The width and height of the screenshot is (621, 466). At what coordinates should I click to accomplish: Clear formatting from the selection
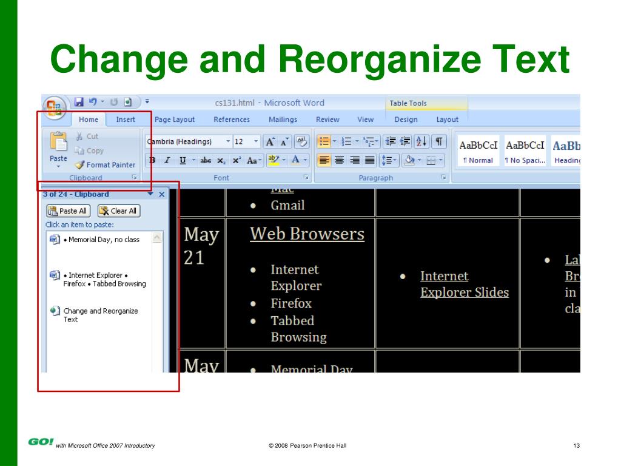coord(301,142)
